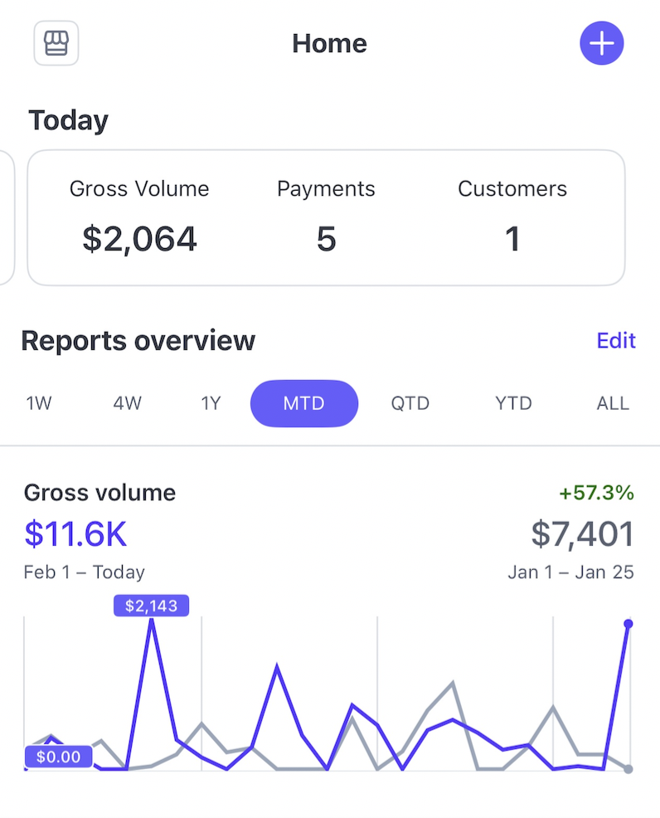Tap the Payments label in the Today card
660x818 pixels.
(326, 189)
